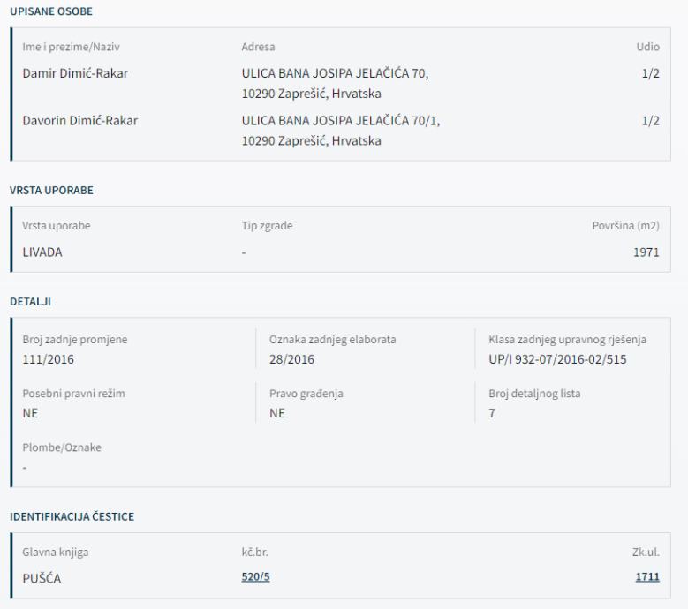Open the Zk.ul. 1711 link
688x609 pixels.
click(647, 578)
